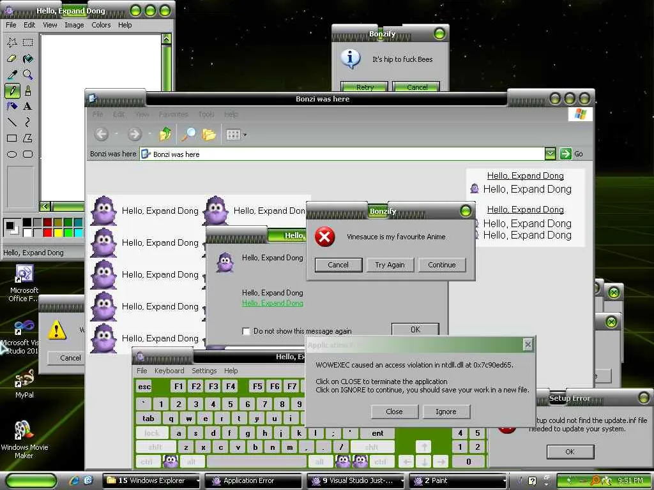654x490 pixels.
Task: Go up one folder level in Explorer
Action: tap(165, 134)
